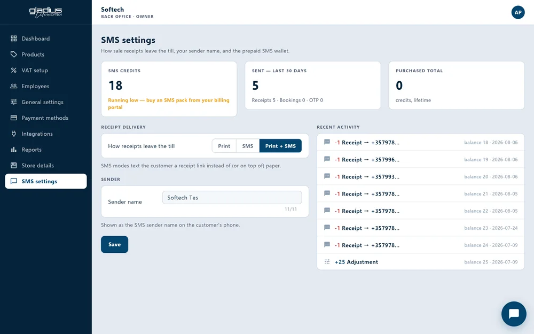This screenshot has width=534, height=334.
Task: Select Print + SMS delivery mode
Action: [x=280, y=146]
